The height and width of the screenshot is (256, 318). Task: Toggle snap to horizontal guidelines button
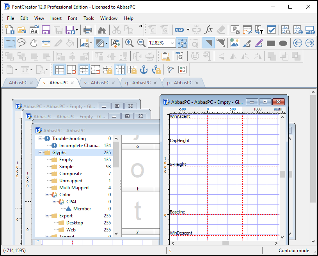pyautogui.click(x=96, y=69)
